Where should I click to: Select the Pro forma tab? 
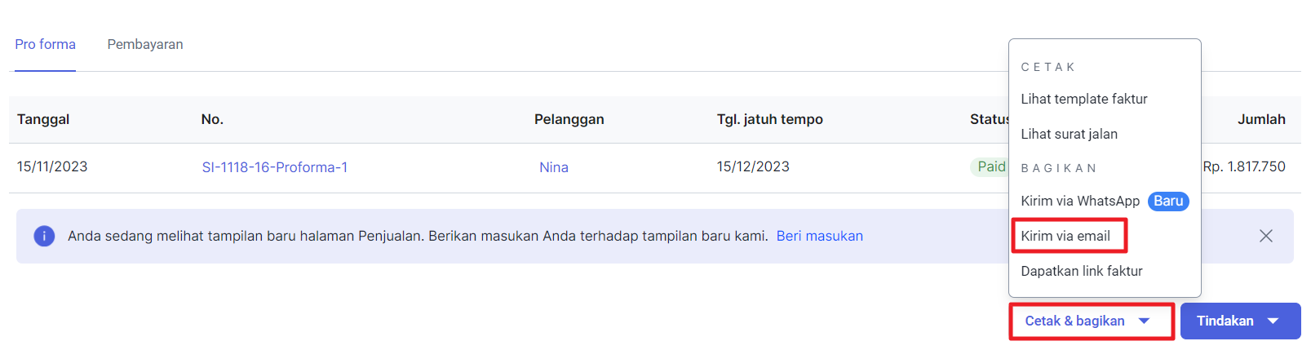(x=45, y=44)
